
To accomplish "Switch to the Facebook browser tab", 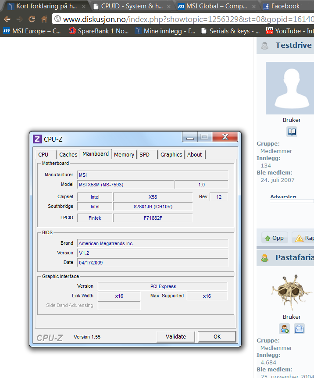I will pyautogui.click(x=286, y=6).
